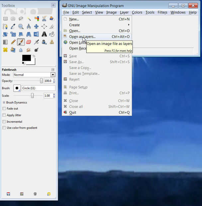The width and height of the screenshot is (202, 206).
Task: Enable the Incremental checkbox
Action: tap(4, 122)
